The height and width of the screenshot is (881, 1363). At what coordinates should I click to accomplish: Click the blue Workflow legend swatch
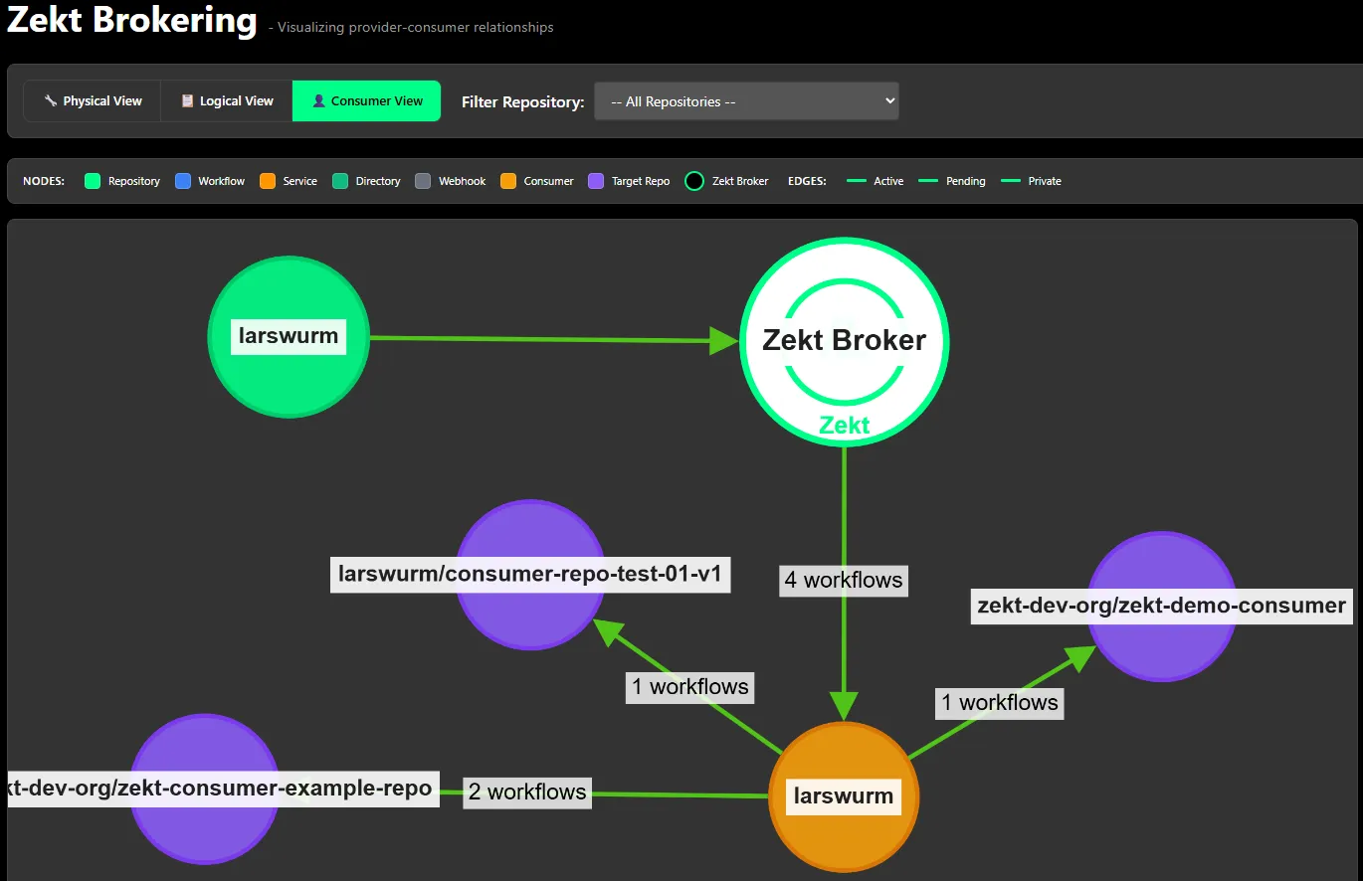(x=183, y=181)
